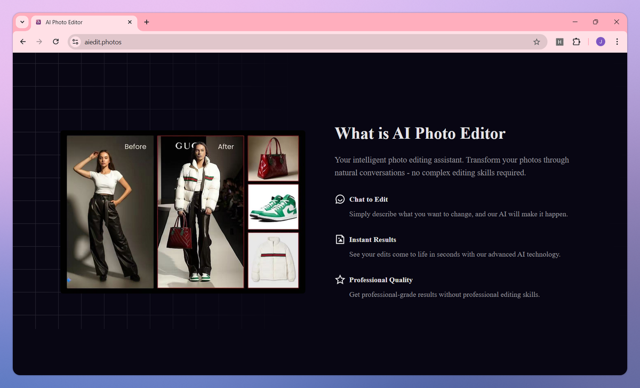Maximize or restore the browser window
The width and height of the screenshot is (640, 388).
pyautogui.click(x=596, y=22)
